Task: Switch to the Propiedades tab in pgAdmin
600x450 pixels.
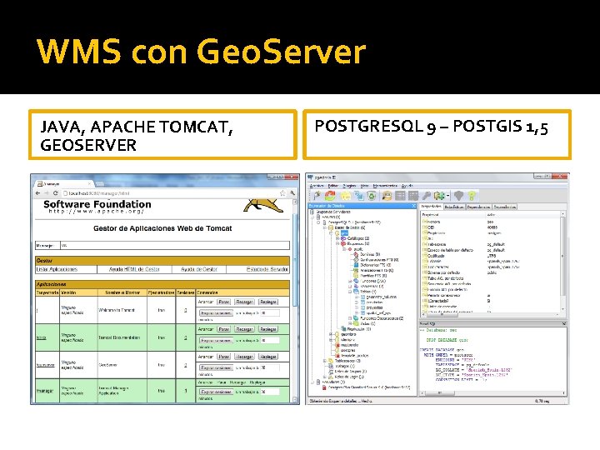Action: point(432,207)
